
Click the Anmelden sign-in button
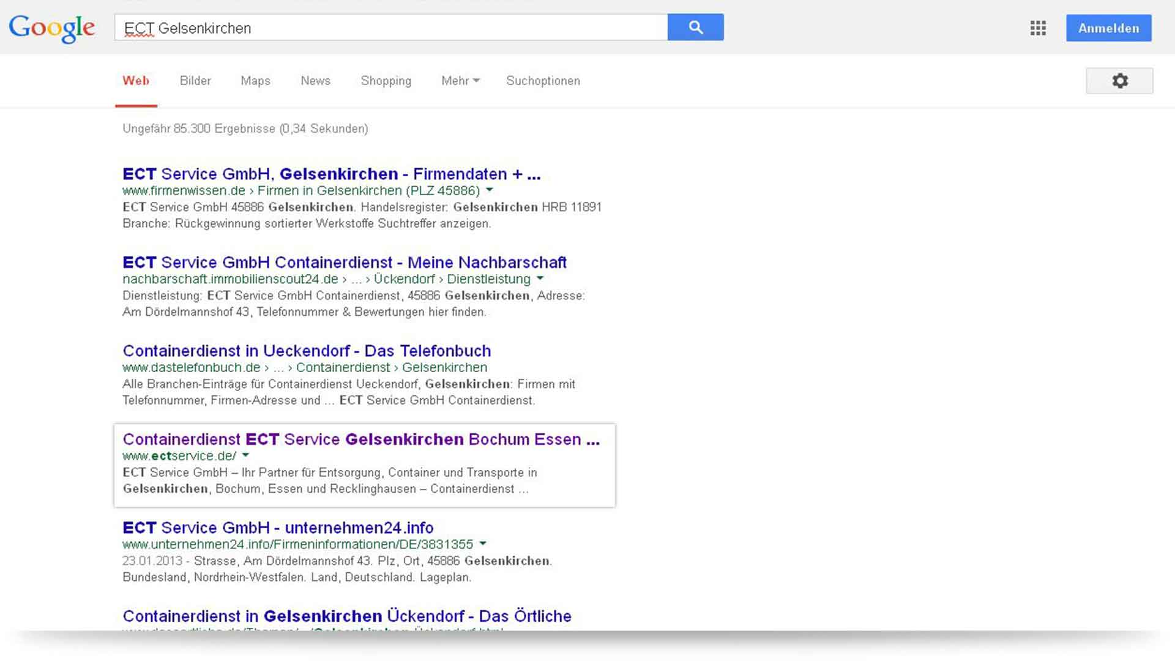[1108, 28]
